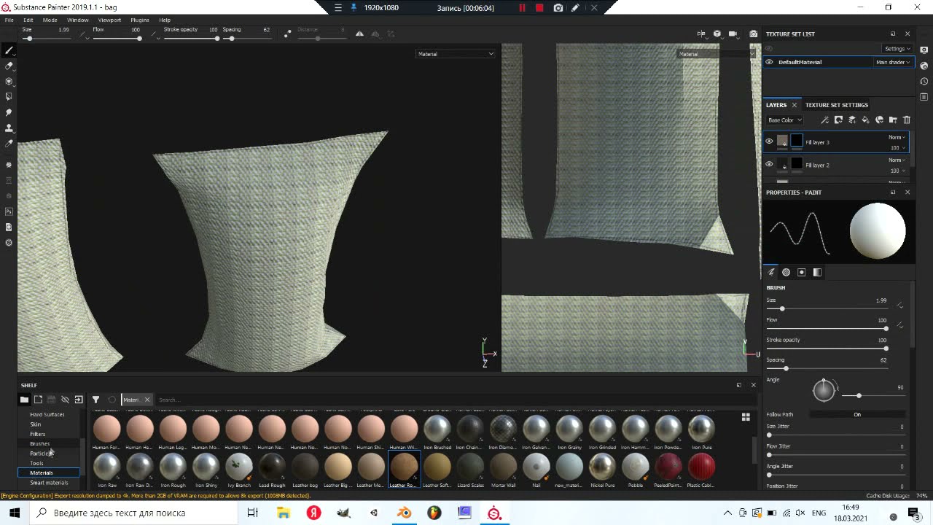Viewport: 933px width, 525px height.
Task: Open the shelf folder view icon
Action: click(x=24, y=400)
